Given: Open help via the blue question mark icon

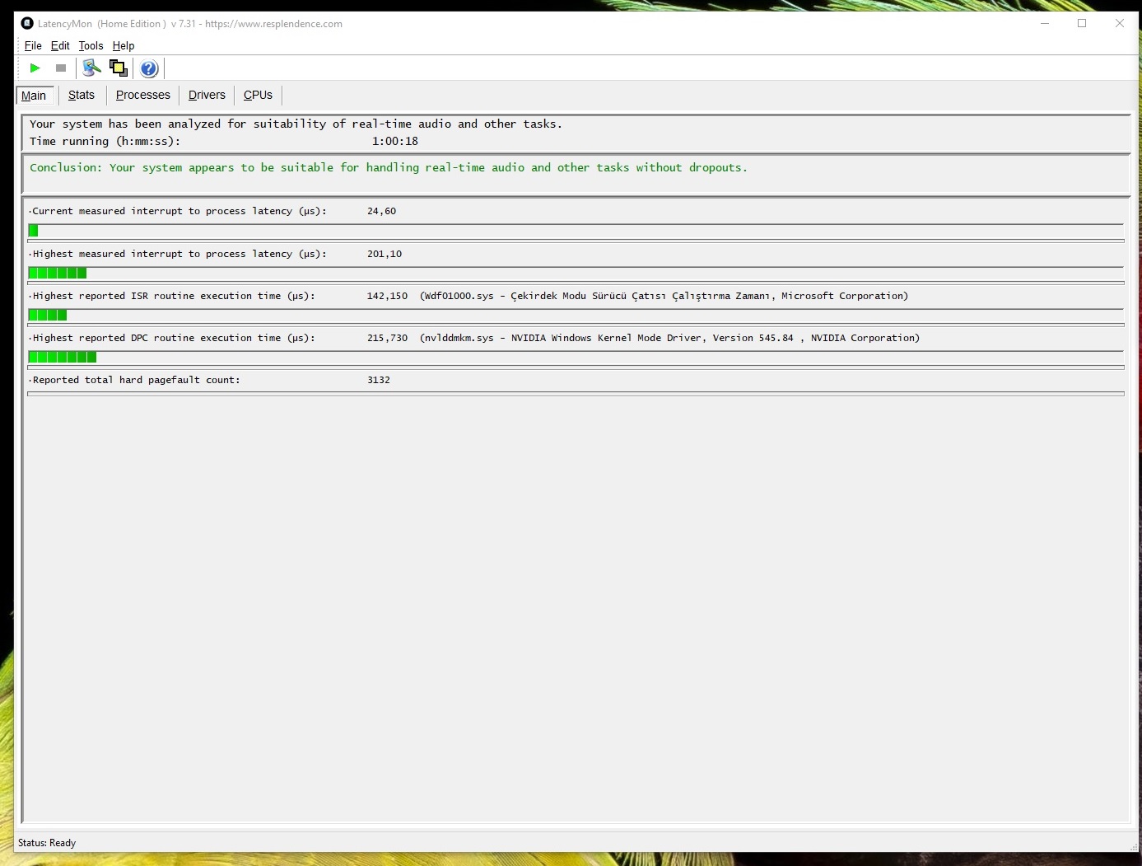Looking at the screenshot, I should [x=149, y=68].
